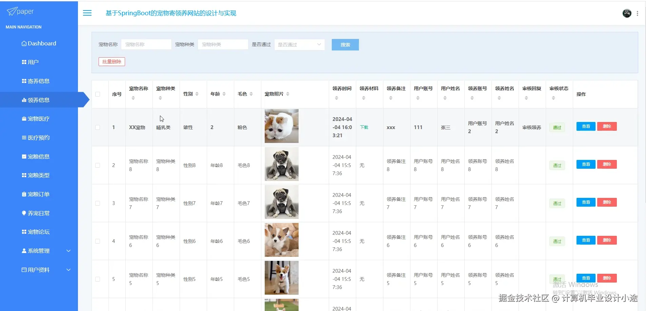
Task: Select row 4 宠物名称6 checkbox
Action: point(98,241)
